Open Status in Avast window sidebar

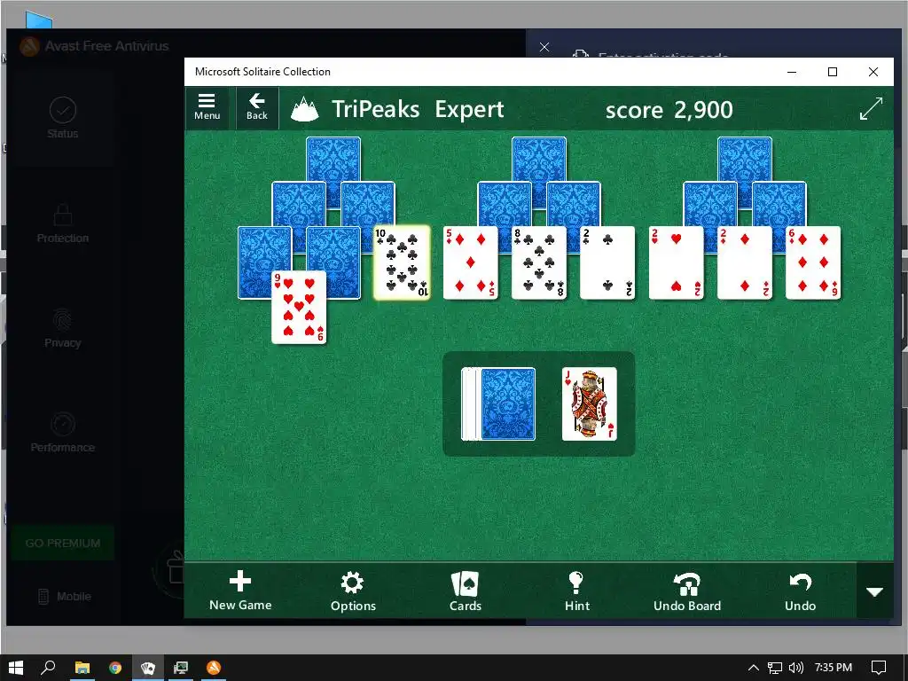click(63, 119)
